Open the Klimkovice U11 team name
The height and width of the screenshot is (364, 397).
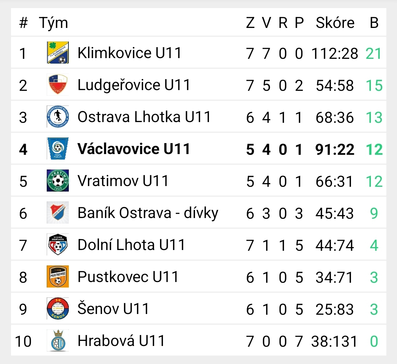click(x=130, y=53)
